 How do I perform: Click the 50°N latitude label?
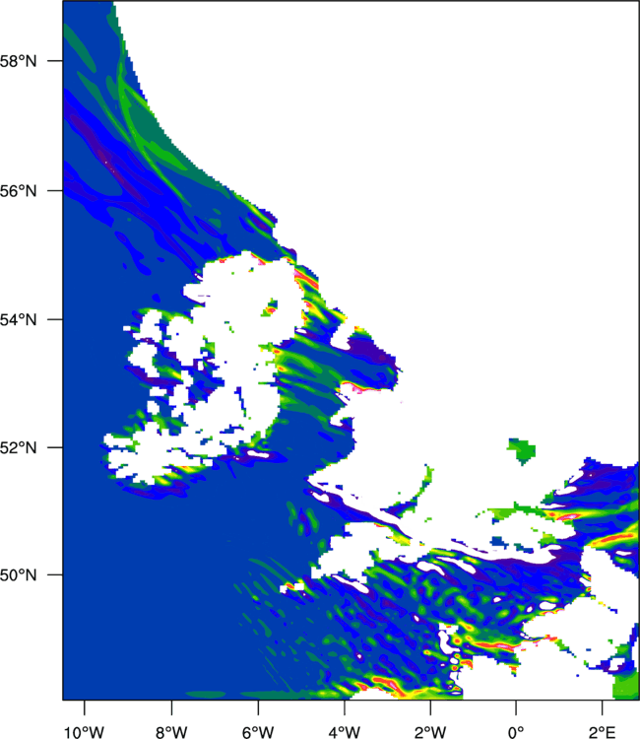click(x=18, y=575)
